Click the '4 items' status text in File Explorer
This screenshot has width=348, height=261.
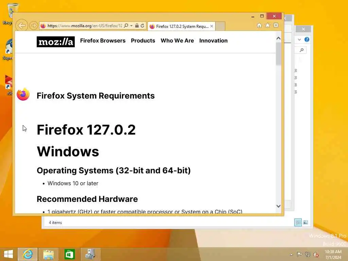pyautogui.click(x=55, y=223)
